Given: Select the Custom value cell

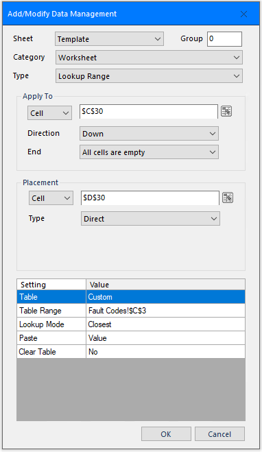Looking at the screenshot, I should pyautogui.click(x=166, y=297).
